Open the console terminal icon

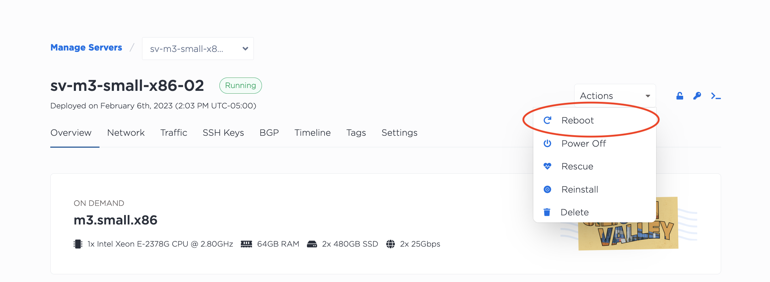coord(716,96)
